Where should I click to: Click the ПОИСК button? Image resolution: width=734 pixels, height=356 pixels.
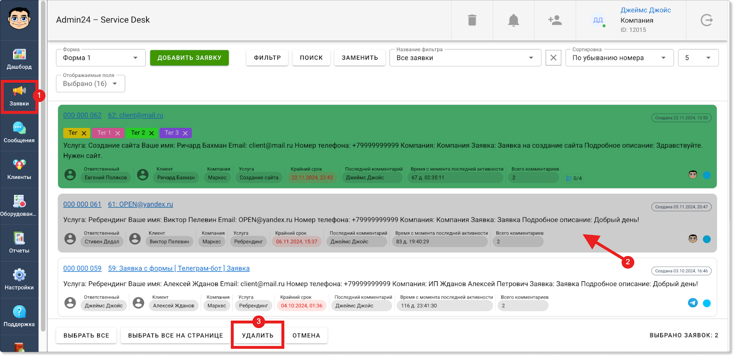click(311, 58)
